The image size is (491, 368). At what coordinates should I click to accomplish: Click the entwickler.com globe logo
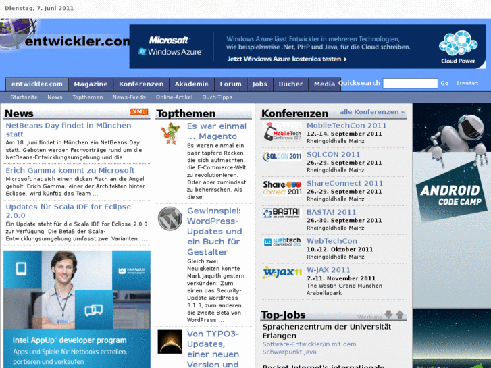18,34
